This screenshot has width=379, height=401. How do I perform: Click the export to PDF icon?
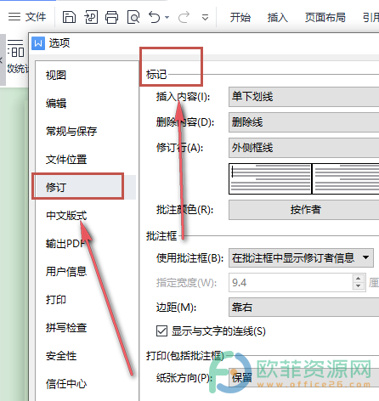pos(91,17)
